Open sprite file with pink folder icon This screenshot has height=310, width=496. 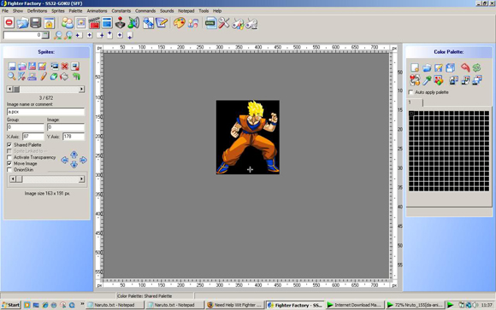(x=22, y=66)
